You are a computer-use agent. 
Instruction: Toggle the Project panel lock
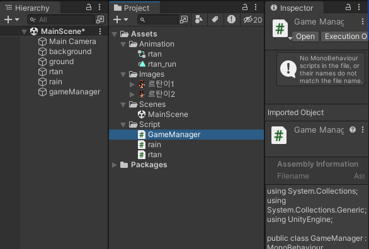click(245, 8)
